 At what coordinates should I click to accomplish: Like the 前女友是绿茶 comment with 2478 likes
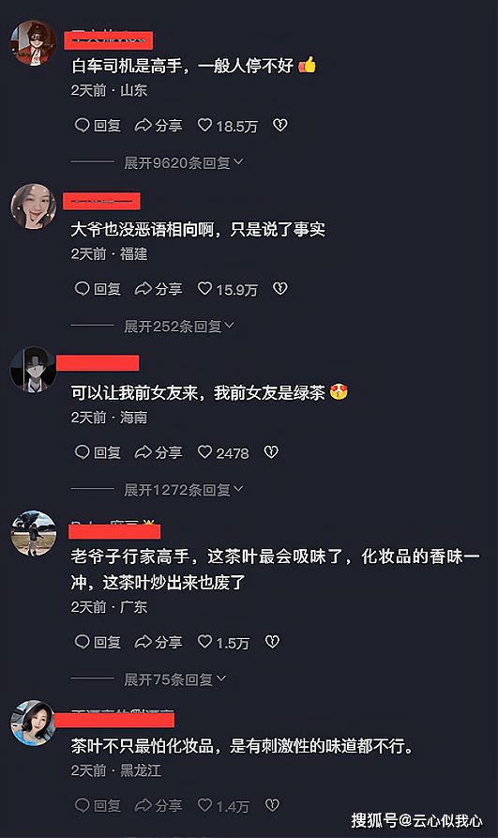[x=223, y=452]
